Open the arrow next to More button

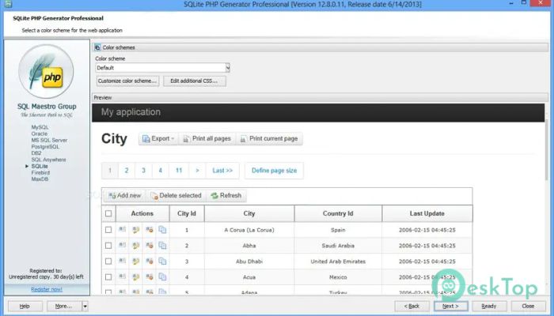point(85,307)
